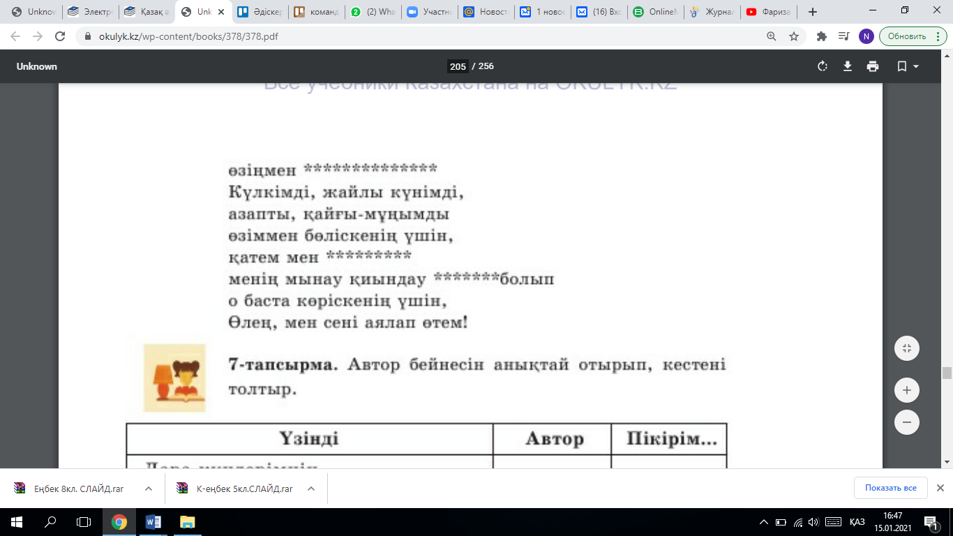
Task: Open the browser zoom magnifier icon
Action: (772, 36)
